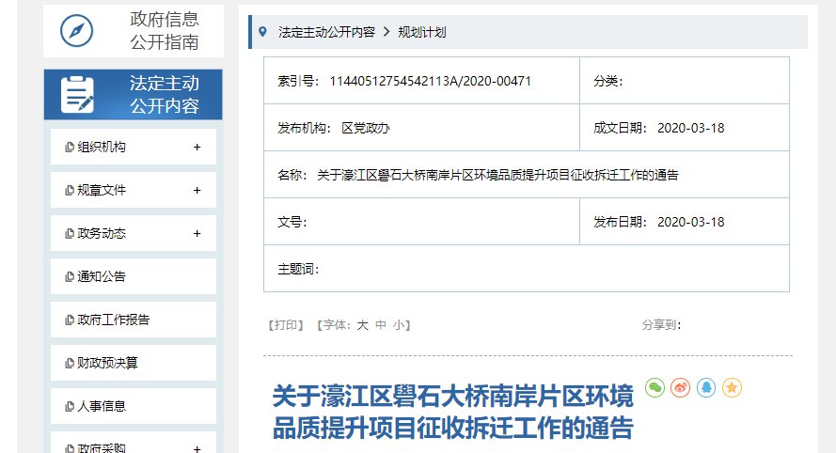This screenshot has width=836, height=453.
Task: Click the clipboard icon for 法定主动公开内容
Action: tap(76, 94)
